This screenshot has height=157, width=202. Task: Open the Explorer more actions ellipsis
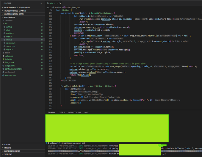(x=41, y=3)
